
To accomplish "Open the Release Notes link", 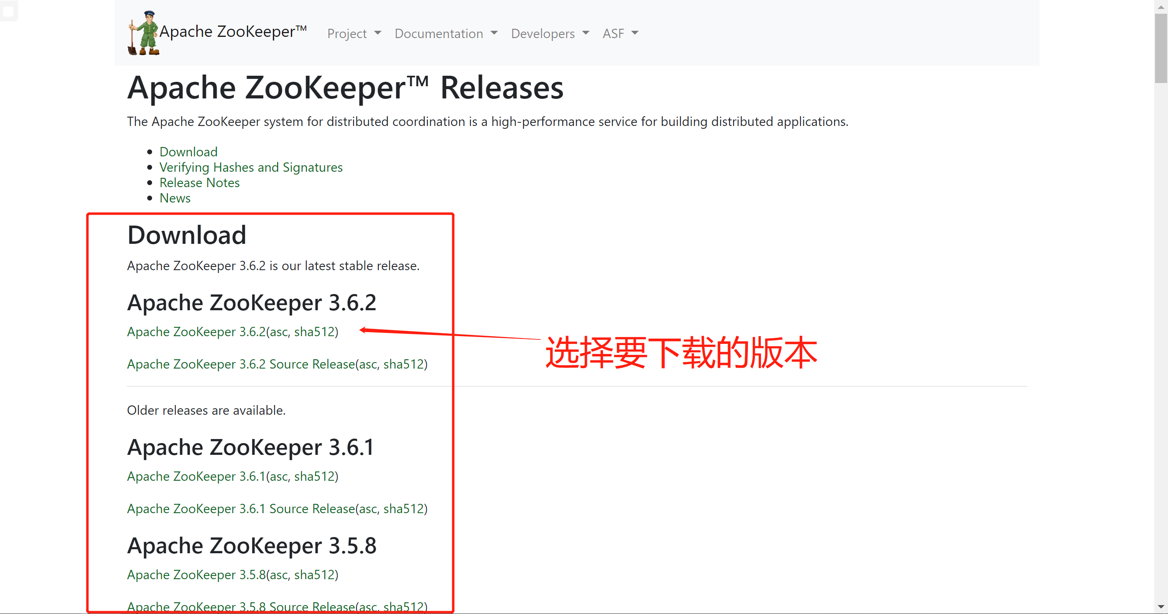I will 200,183.
